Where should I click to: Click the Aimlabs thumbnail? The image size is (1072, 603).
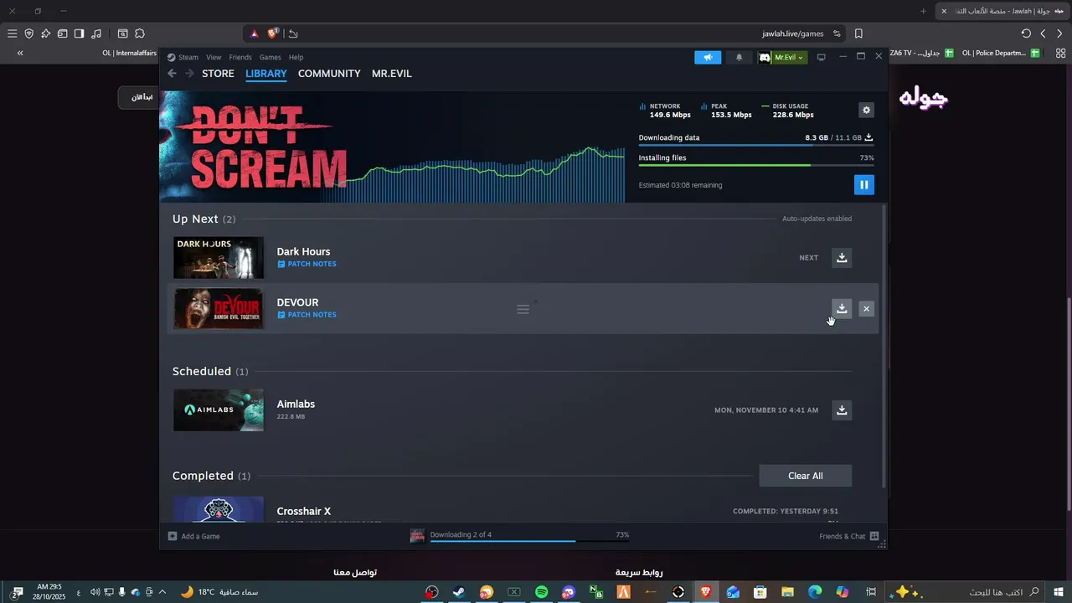(218, 410)
